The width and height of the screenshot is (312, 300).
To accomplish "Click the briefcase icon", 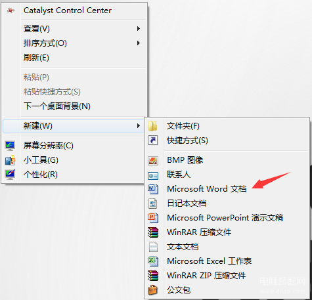I will 153,290.
